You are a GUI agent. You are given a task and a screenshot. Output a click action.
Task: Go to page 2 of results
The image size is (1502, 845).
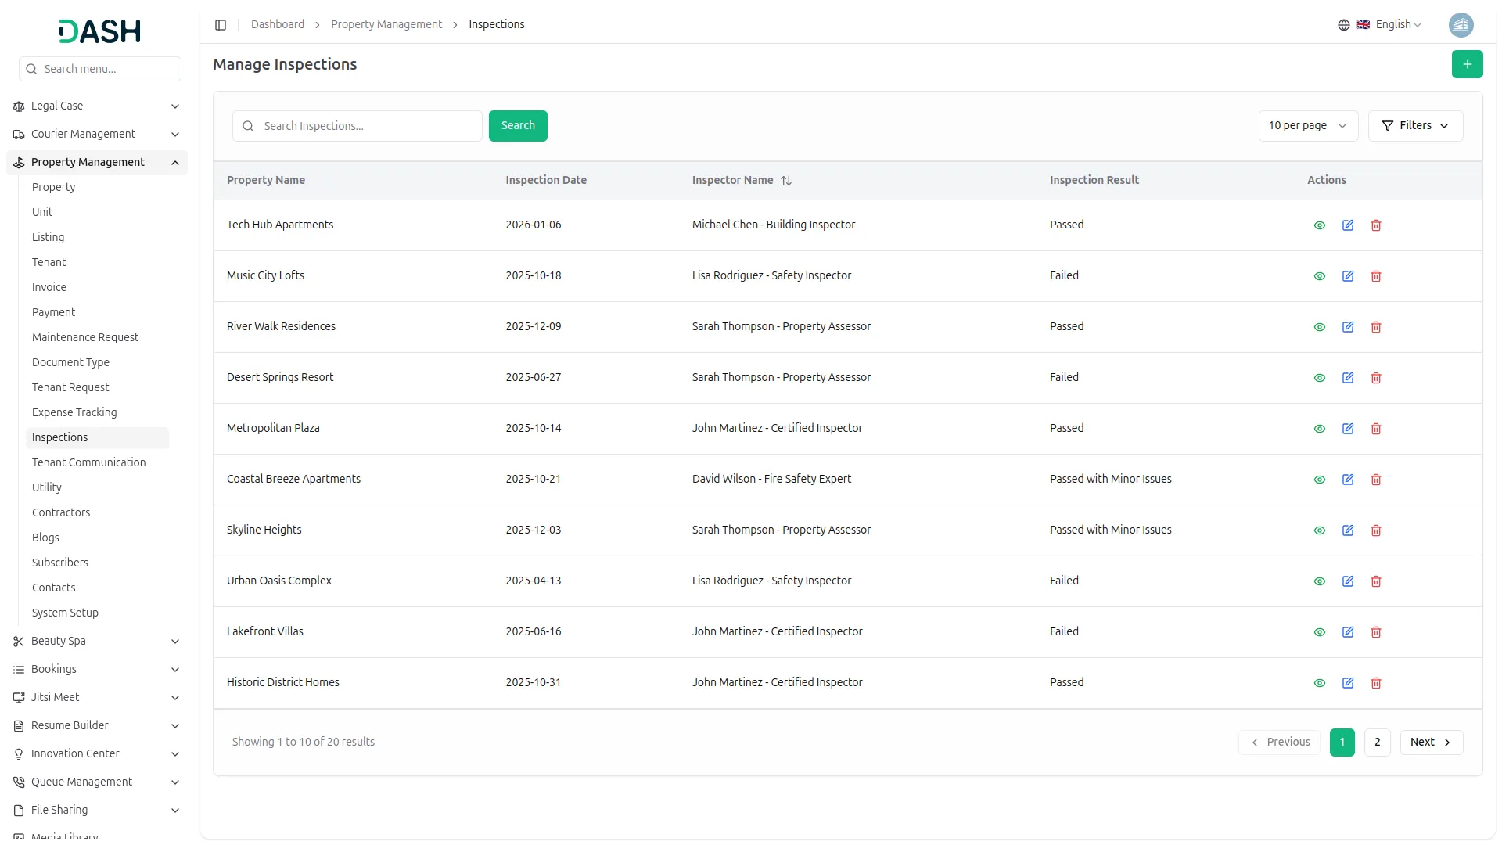click(1376, 743)
